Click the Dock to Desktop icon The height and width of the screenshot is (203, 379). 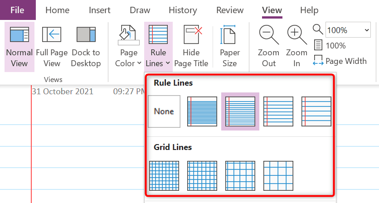(x=86, y=47)
